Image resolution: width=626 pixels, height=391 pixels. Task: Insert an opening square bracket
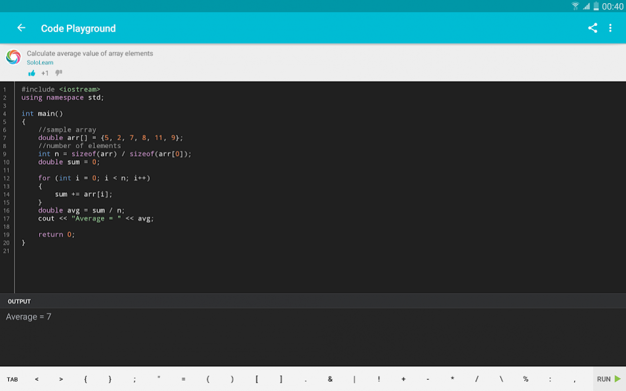click(256, 379)
